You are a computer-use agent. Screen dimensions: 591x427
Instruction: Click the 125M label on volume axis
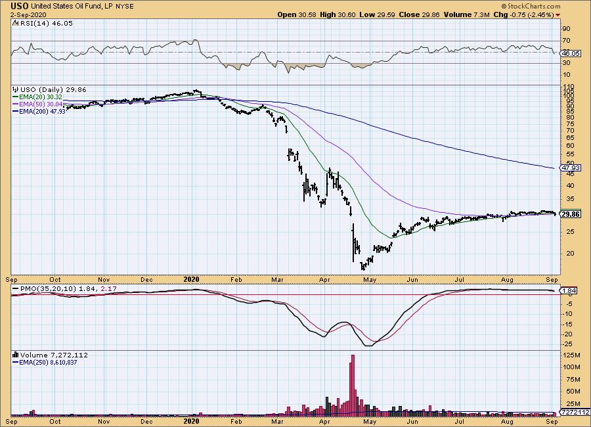pos(571,355)
